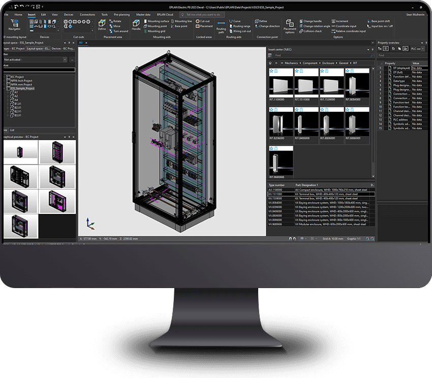Go to Insert center home

(270, 63)
